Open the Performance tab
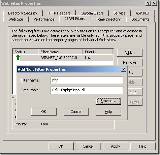 pos(44,19)
